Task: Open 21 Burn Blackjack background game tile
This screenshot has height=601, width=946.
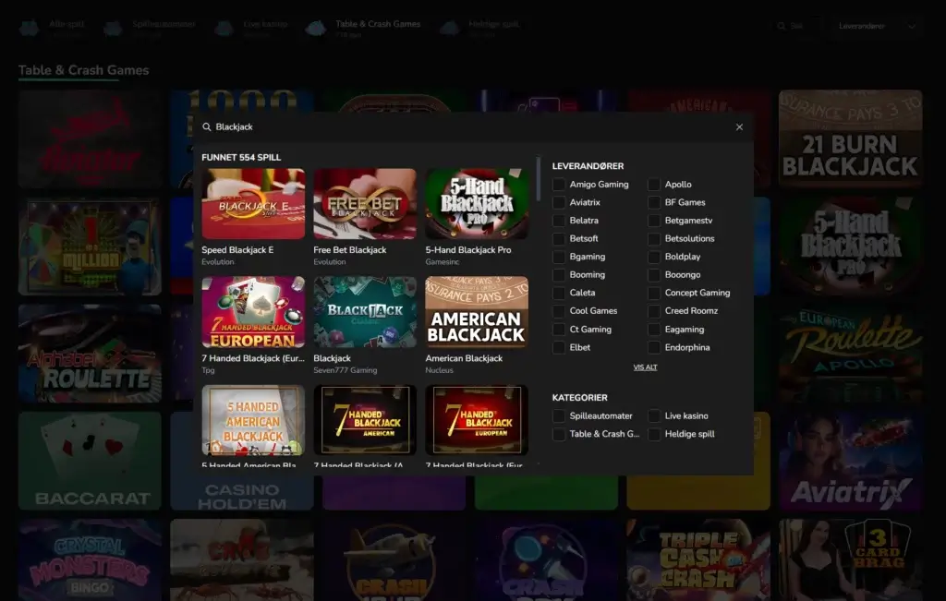Action: coord(850,138)
